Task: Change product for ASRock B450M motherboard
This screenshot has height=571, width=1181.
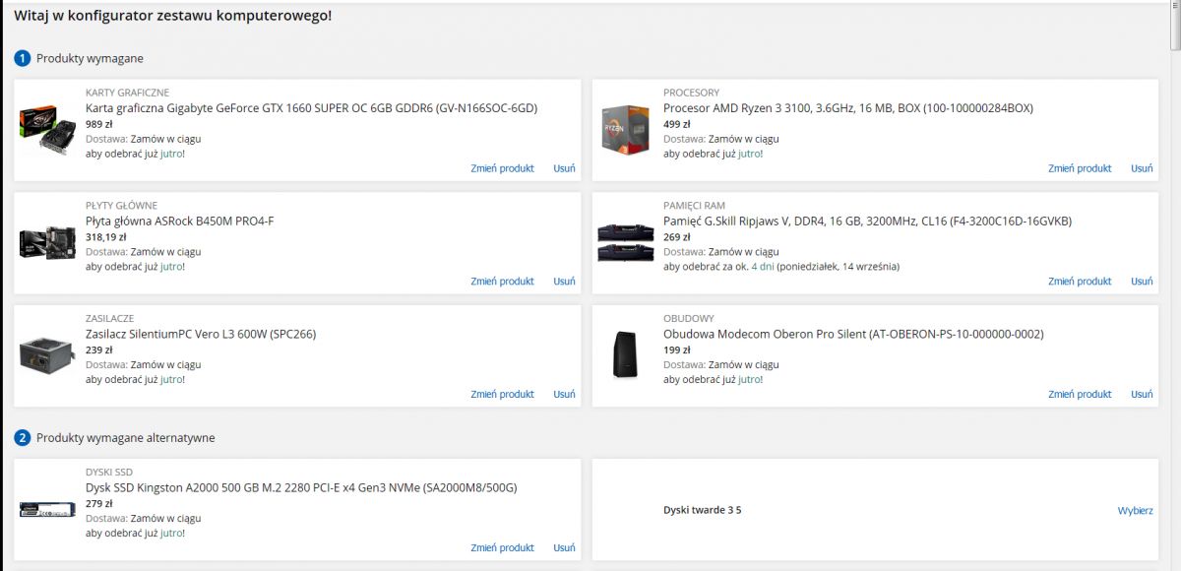Action: tap(502, 282)
